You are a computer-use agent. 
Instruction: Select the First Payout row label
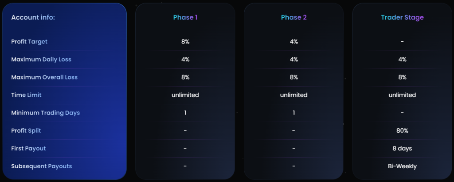[x=28, y=148]
